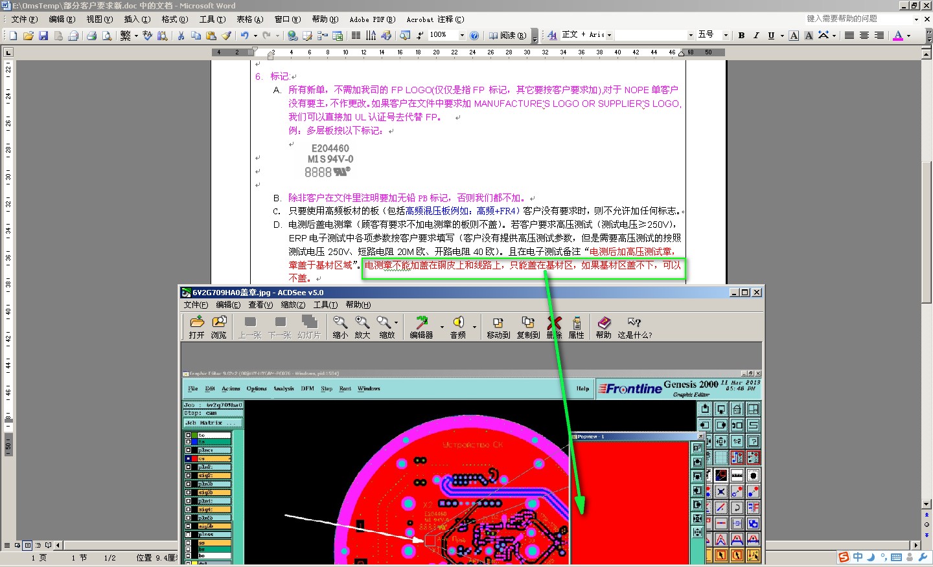Expand the undo history dropdown arrow
The height and width of the screenshot is (567, 933).
pos(255,36)
